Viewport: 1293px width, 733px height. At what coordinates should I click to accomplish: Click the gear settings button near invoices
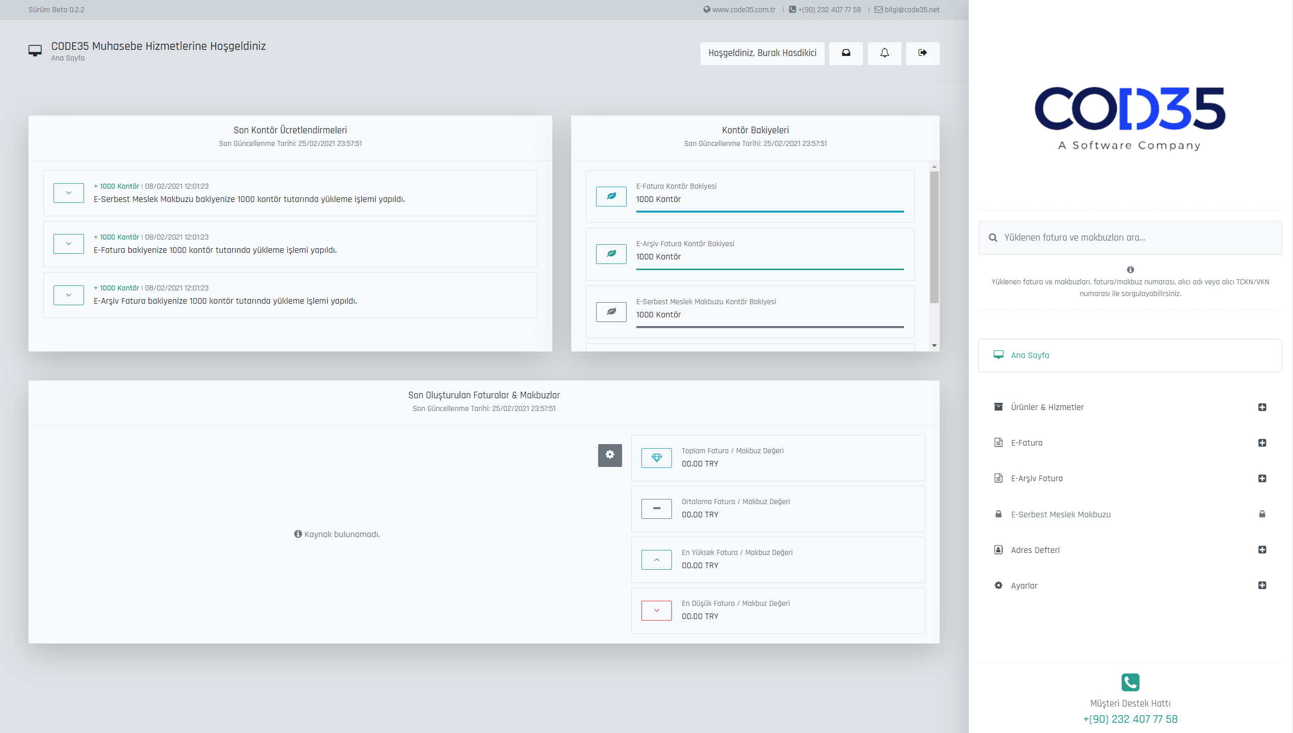(x=609, y=455)
